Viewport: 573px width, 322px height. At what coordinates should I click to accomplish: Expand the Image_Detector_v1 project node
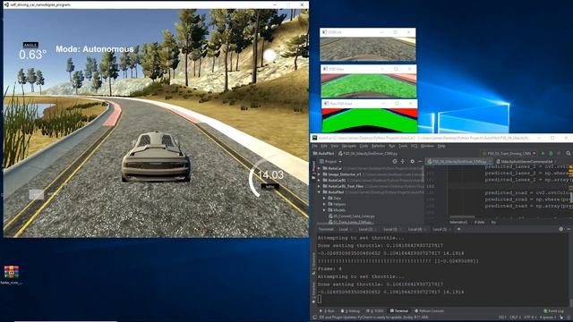pos(320,174)
